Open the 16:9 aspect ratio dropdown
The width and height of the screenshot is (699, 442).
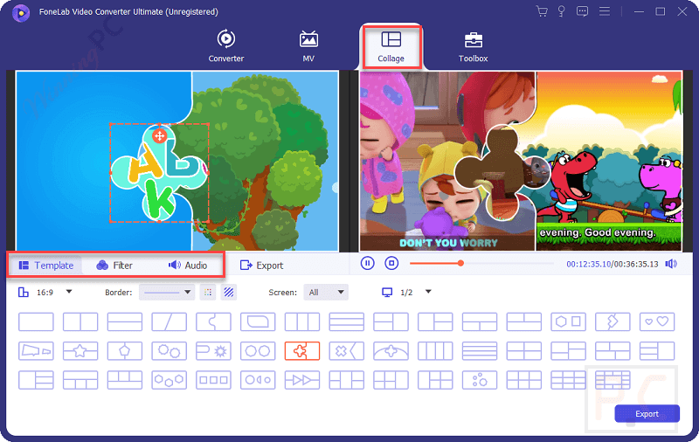(45, 293)
